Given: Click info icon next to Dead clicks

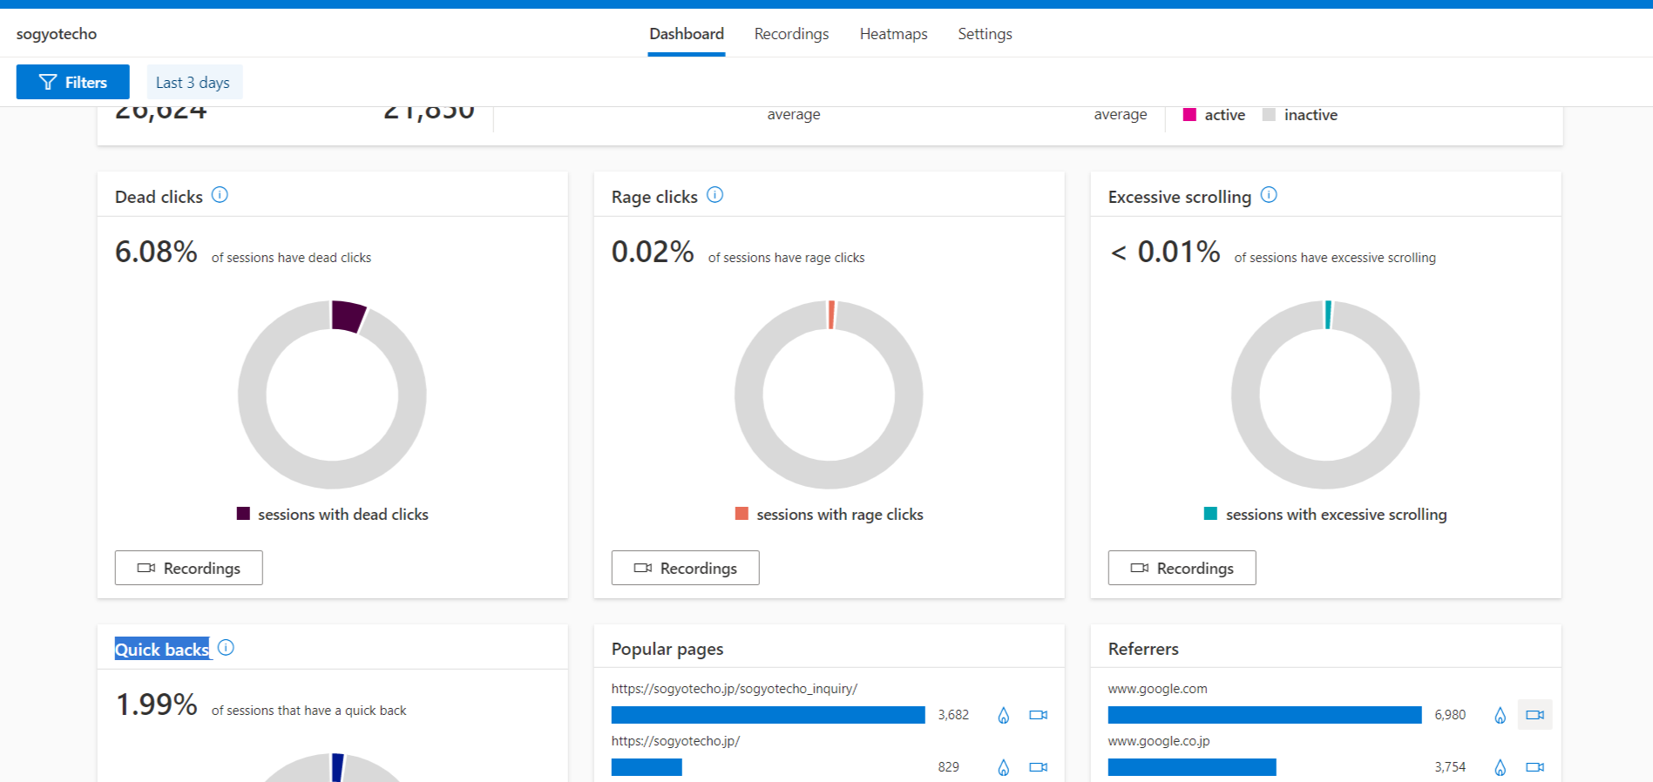Looking at the screenshot, I should pyautogui.click(x=220, y=195).
